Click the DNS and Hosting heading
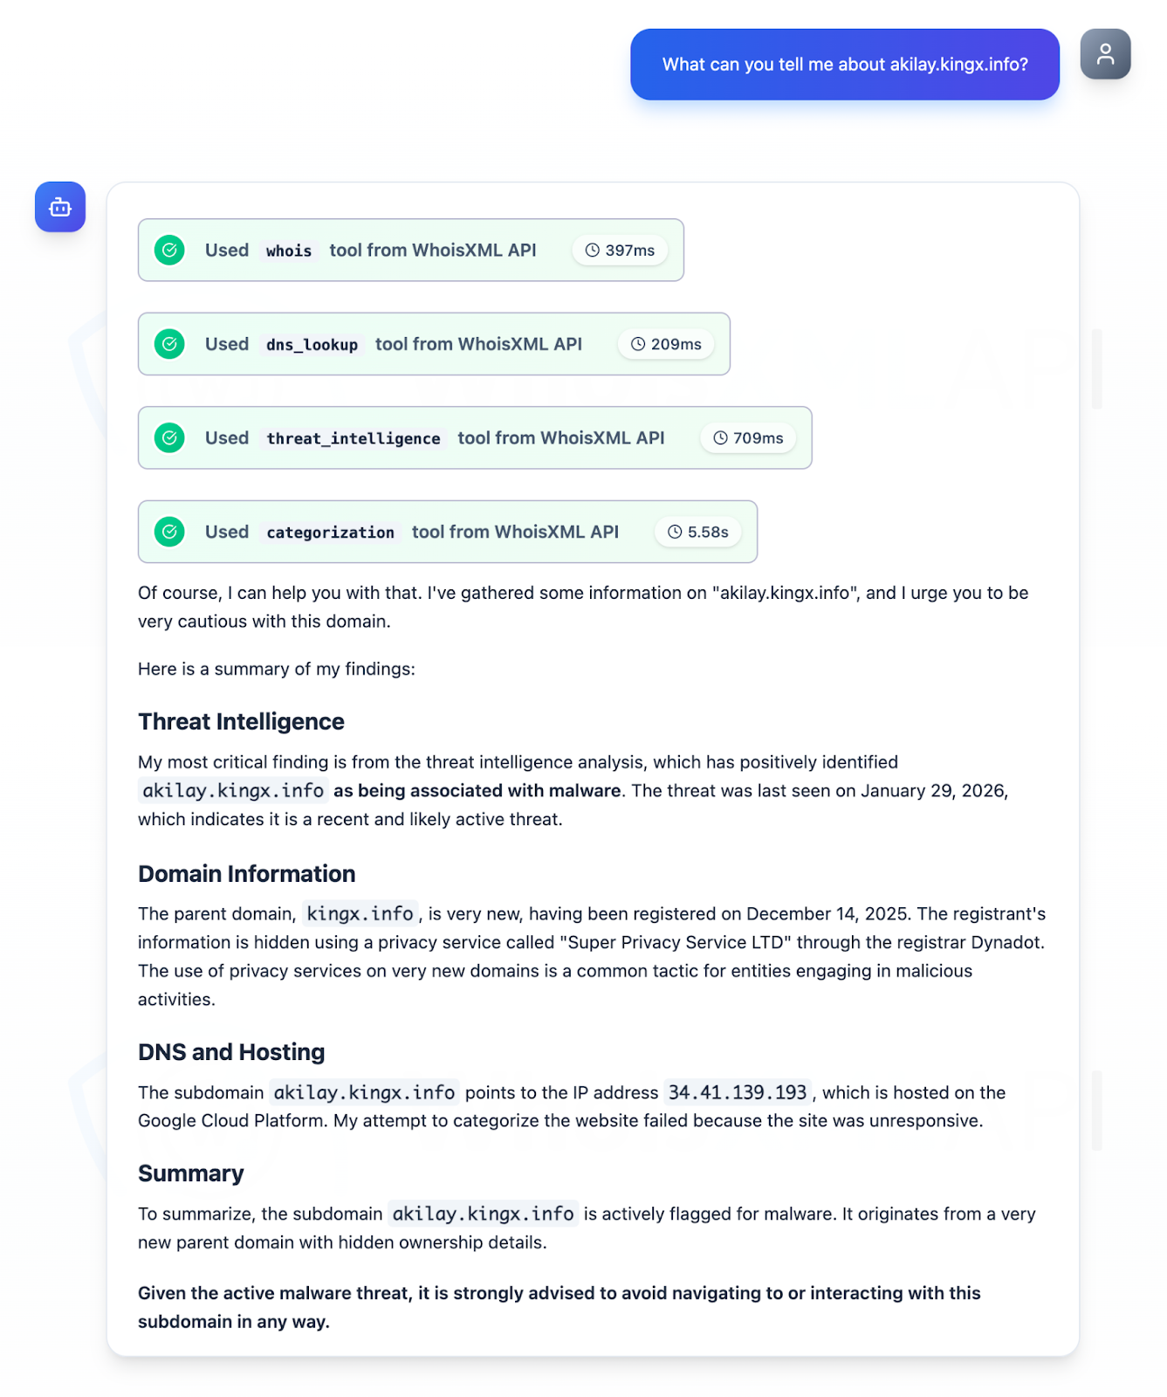Viewport: 1167px width, 1397px height. click(x=231, y=1052)
